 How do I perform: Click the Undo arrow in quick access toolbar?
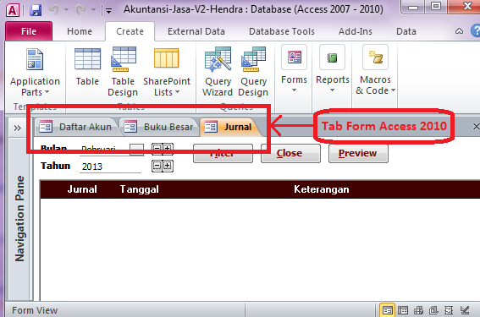tap(54, 10)
